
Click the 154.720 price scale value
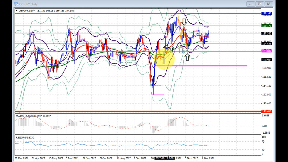pyautogui.click(x=267, y=86)
